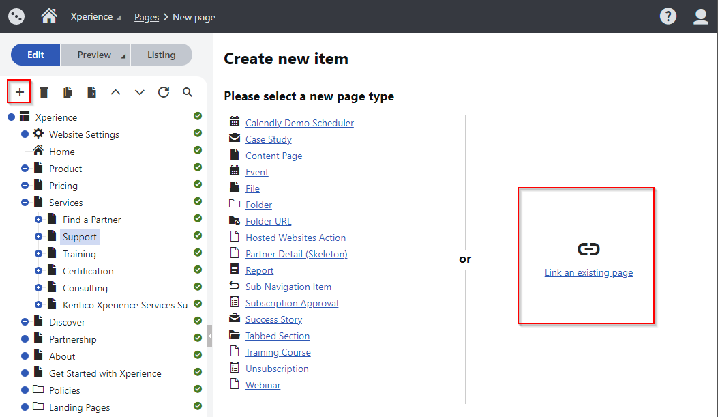This screenshot has height=417, width=718.
Task: Click the open folder icon beside Tabbed Section
Action: [x=235, y=335]
